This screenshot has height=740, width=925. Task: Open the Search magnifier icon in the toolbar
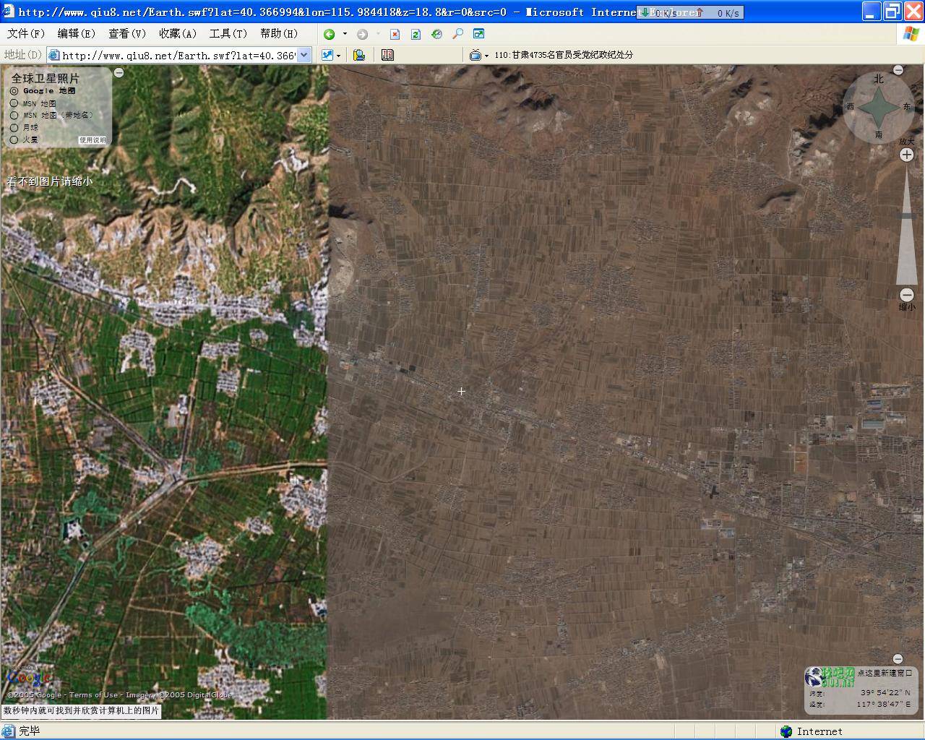click(x=457, y=34)
